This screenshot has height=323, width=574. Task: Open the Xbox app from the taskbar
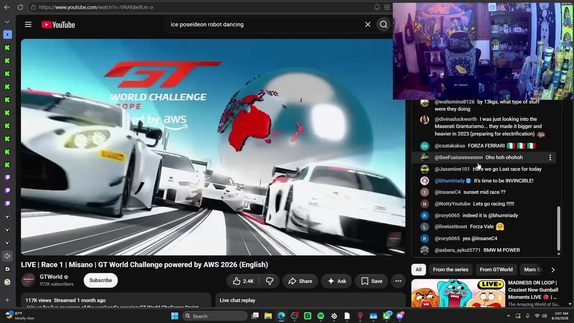[387, 316]
